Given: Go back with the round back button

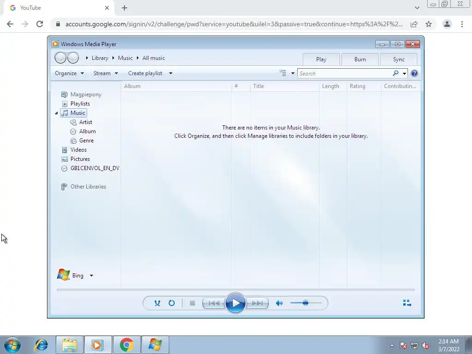Looking at the screenshot, I should click(60, 58).
